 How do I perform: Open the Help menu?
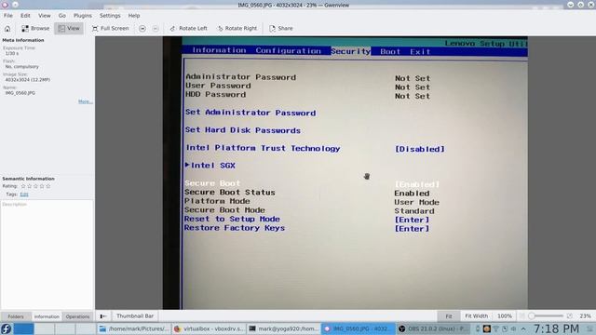pyautogui.click(x=134, y=16)
